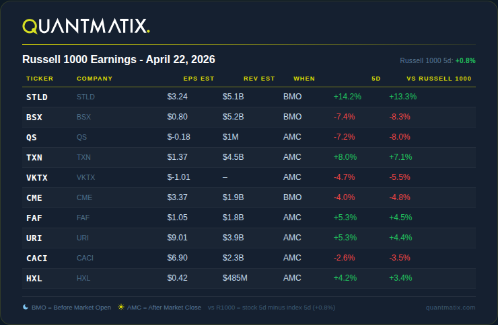
Task: Select the BSX ticker cell
Action: (34, 118)
